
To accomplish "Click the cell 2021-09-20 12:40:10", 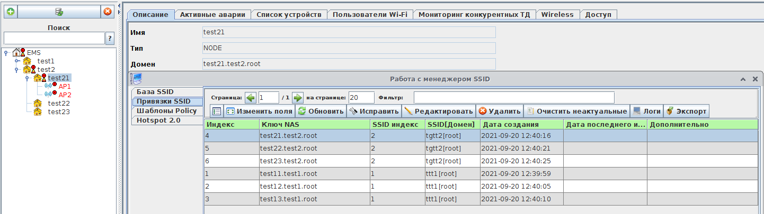I will tap(522, 199).
